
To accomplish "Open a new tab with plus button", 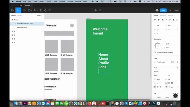I will [x=35, y=5].
